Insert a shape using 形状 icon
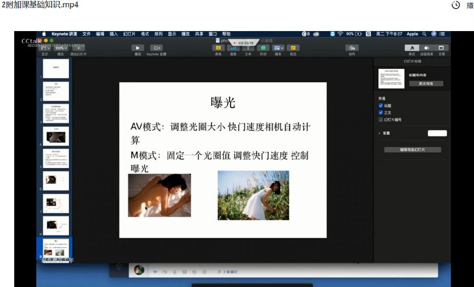The width and height of the screenshot is (474, 287). click(x=263, y=48)
